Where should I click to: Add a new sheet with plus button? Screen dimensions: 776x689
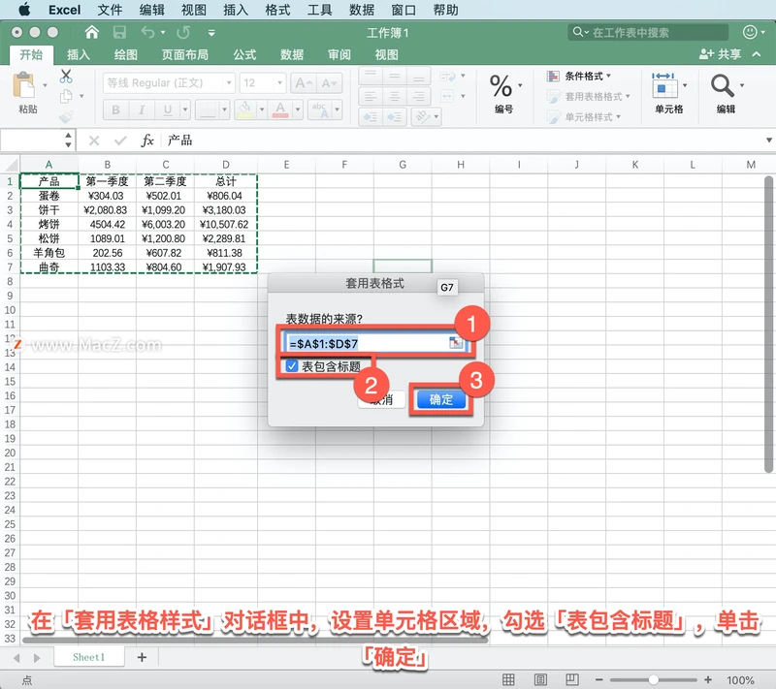click(142, 657)
